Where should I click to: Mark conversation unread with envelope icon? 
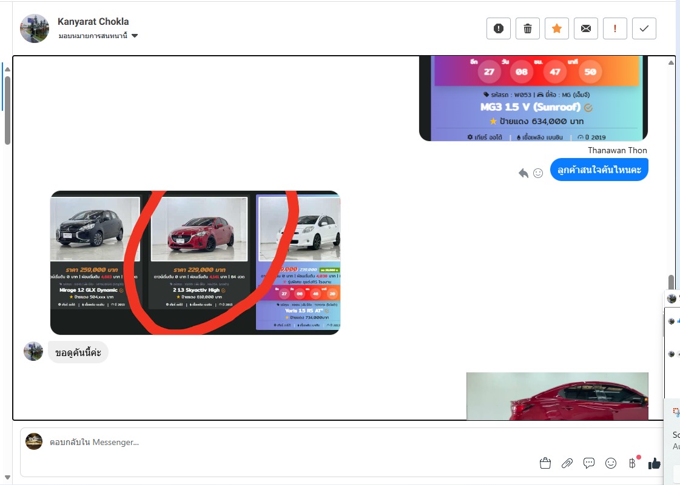(585, 28)
